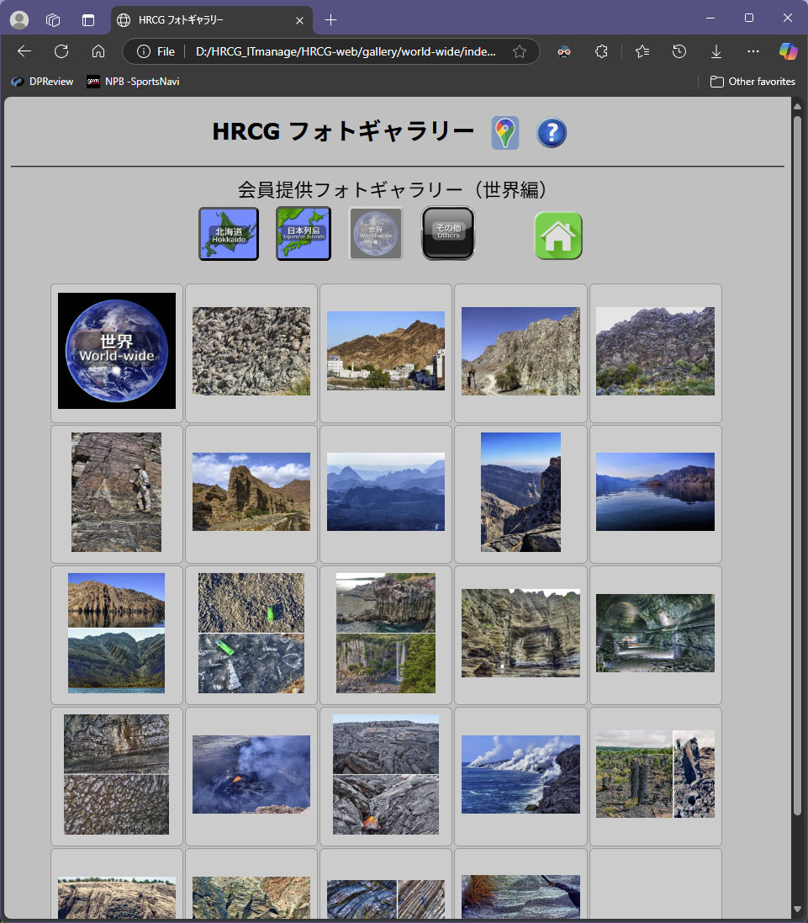Open downloads arrow icon
Screen dimensions: 808x923
coord(716,52)
